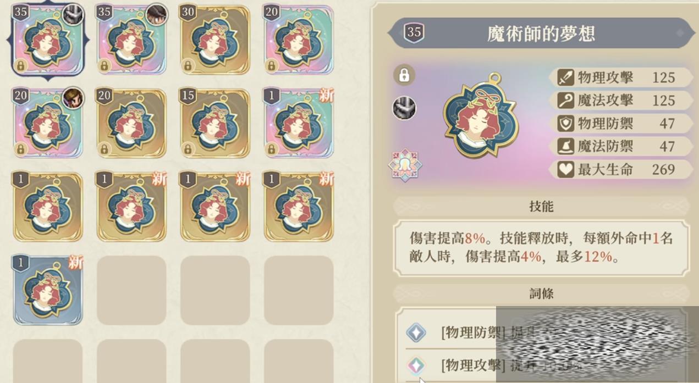
Task: Click the 魔法防禦 wizard hat icon
Action: (x=566, y=146)
